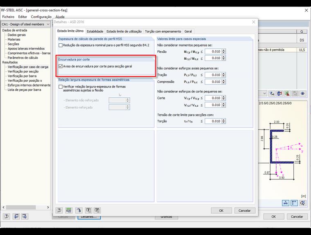The height and width of the screenshot is (235, 311).
Task: Click Gráficos button in main window
Action: [166, 217]
